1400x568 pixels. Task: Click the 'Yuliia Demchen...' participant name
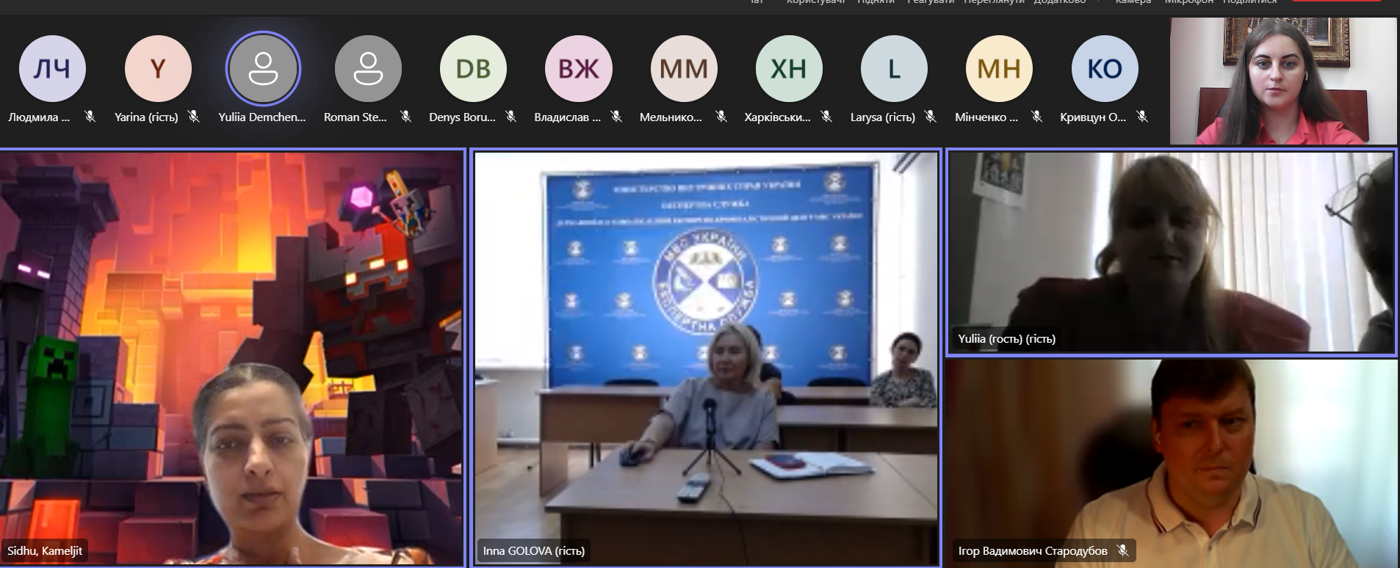pyautogui.click(x=262, y=117)
